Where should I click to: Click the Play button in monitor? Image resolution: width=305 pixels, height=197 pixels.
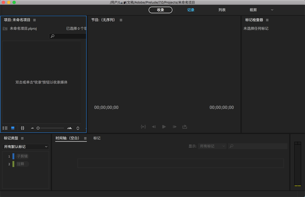[164, 127]
